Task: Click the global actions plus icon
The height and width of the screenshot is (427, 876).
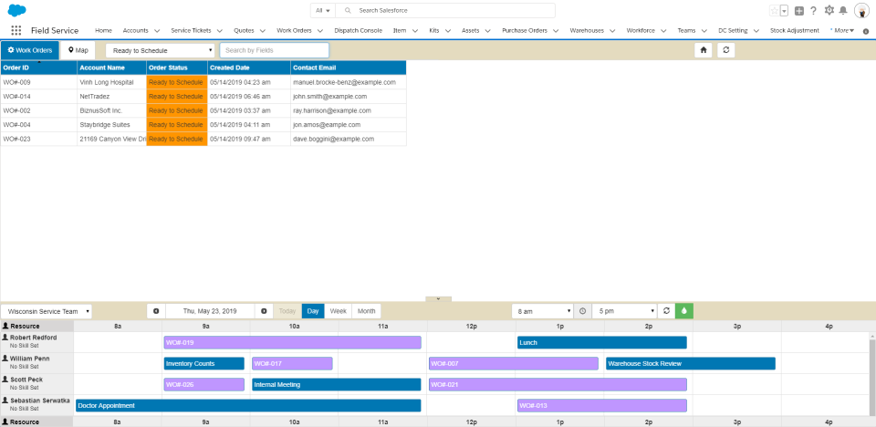Action: (799, 11)
